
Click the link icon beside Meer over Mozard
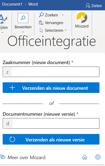click(x=3, y=157)
